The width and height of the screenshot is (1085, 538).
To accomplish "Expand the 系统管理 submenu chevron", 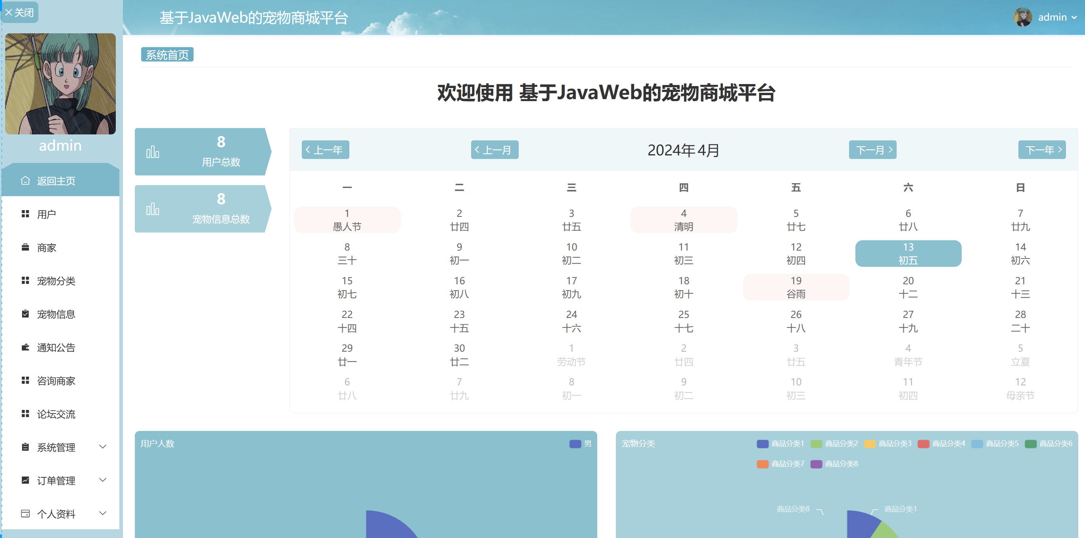I will coord(102,447).
